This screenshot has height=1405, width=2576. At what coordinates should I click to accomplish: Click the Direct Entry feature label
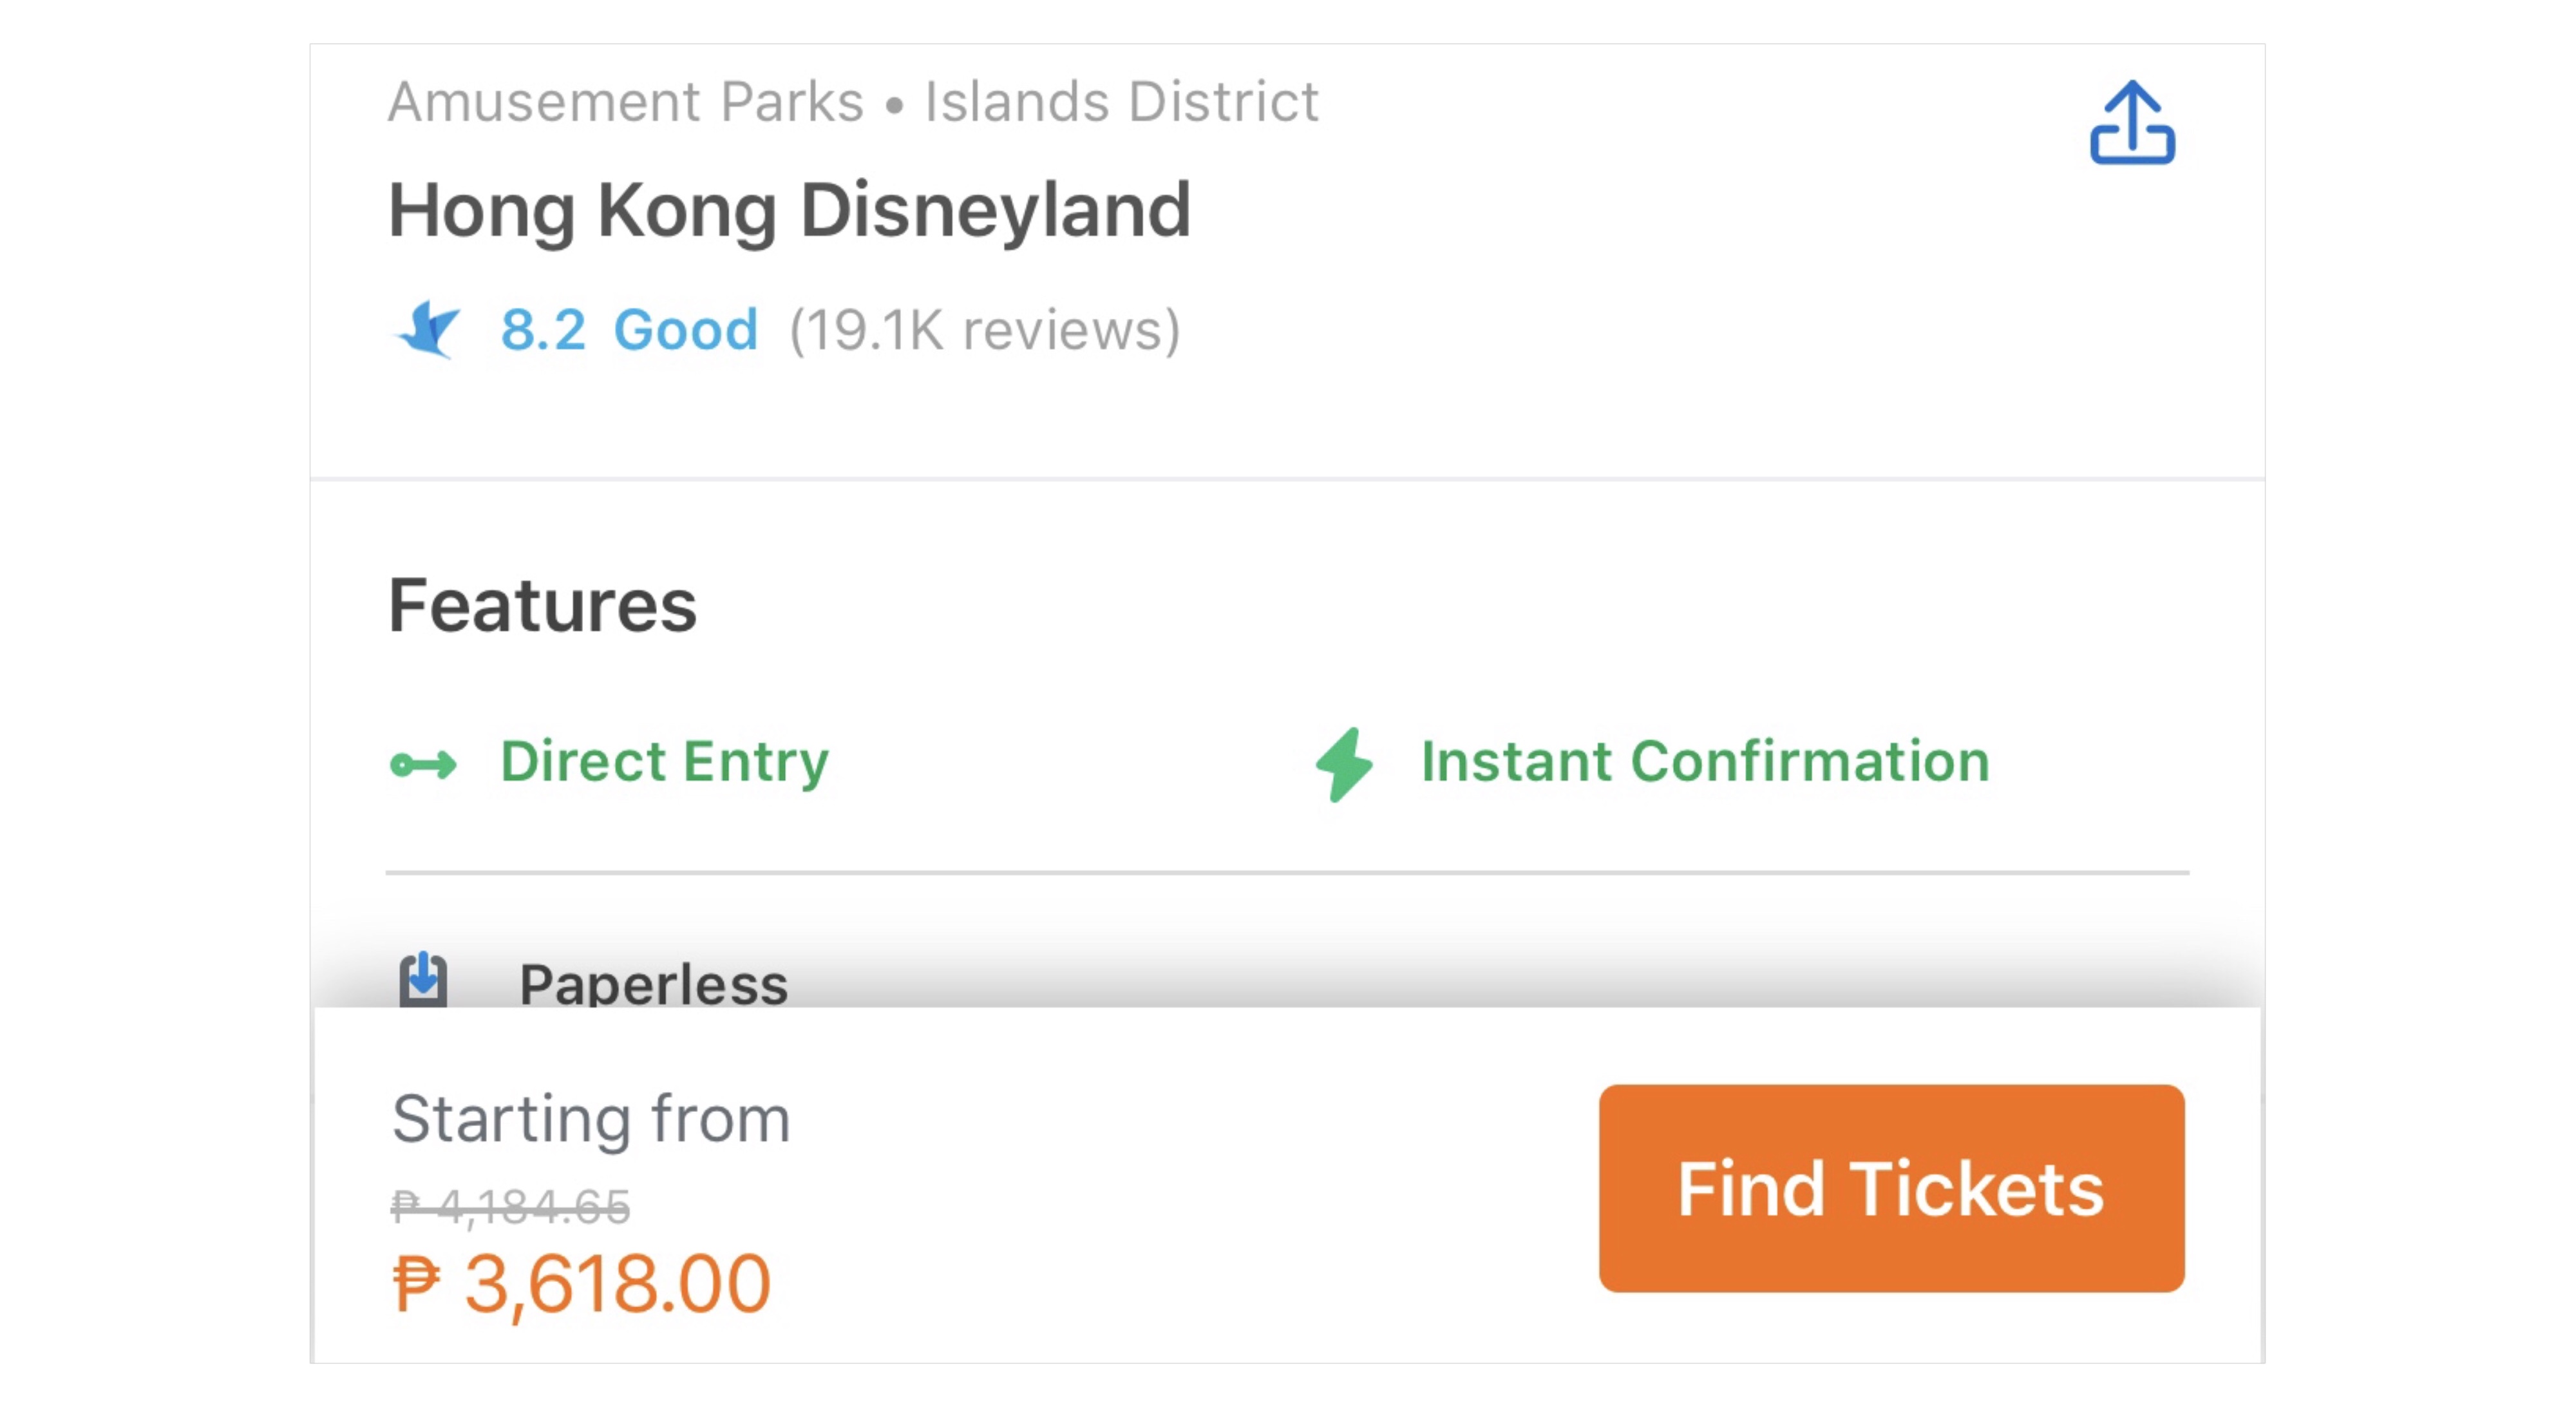(664, 762)
